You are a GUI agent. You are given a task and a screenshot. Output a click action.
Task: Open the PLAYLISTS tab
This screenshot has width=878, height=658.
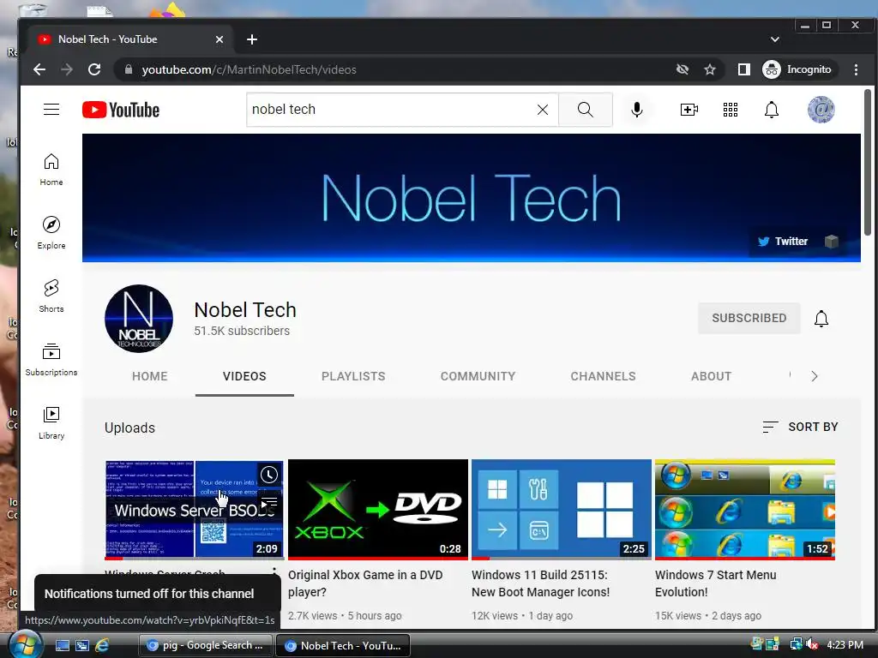(353, 376)
